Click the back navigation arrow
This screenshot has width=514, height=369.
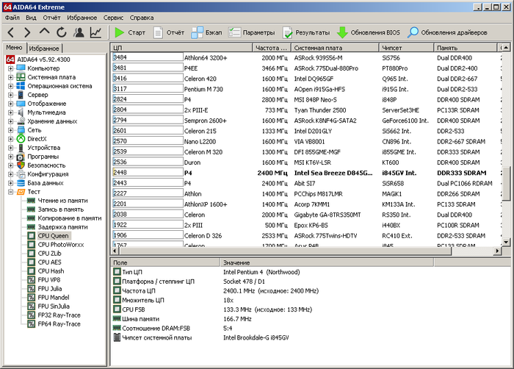click(x=10, y=33)
